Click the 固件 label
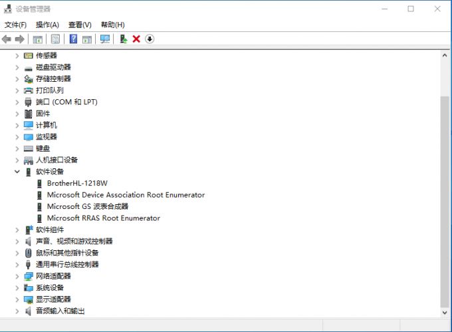 (x=43, y=114)
